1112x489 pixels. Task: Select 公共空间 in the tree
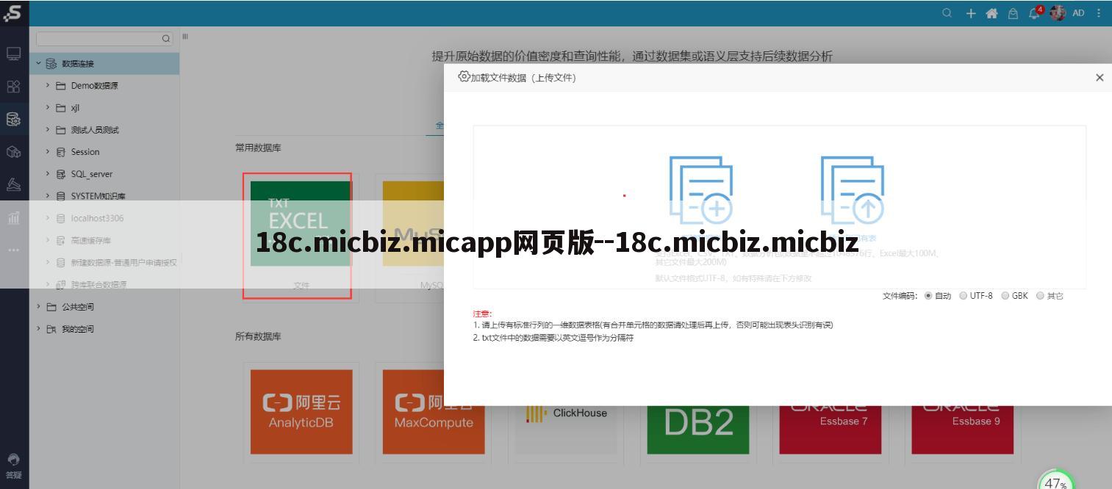pos(78,307)
